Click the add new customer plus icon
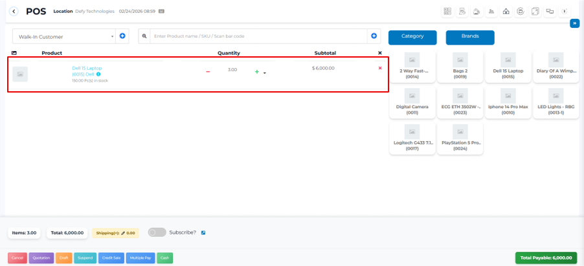584x266 pixels. [x=122, y=36]
